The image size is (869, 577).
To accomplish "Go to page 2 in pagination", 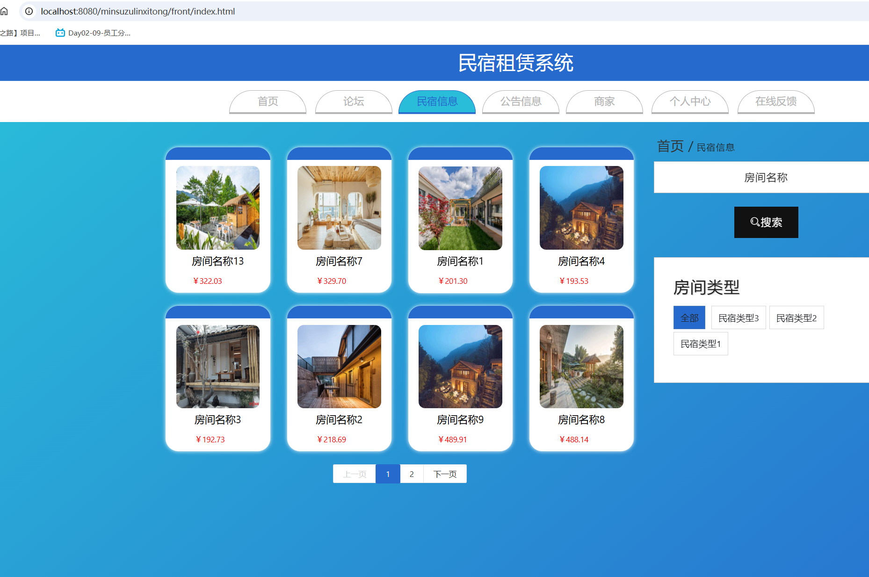I will click(x=412, y=474).
